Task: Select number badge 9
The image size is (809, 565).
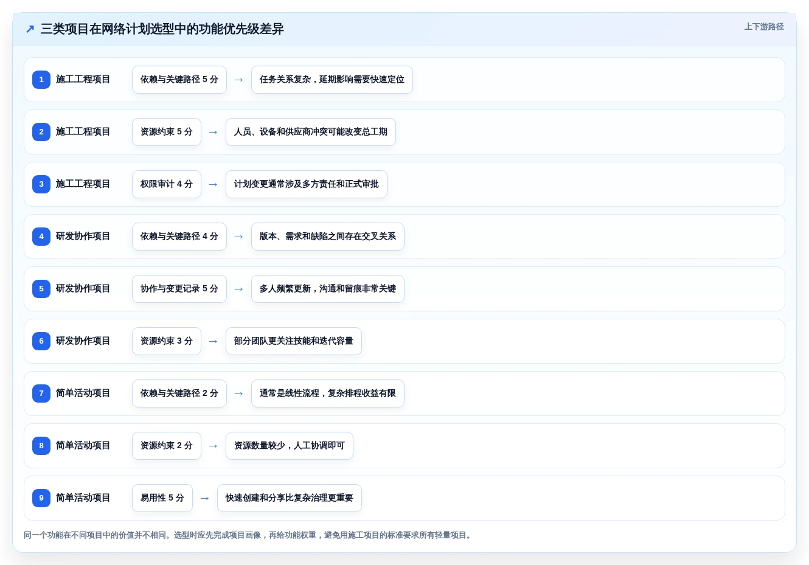Action: coord(41,498)
